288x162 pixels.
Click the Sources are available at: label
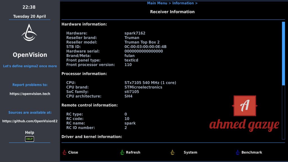point(30,112)
